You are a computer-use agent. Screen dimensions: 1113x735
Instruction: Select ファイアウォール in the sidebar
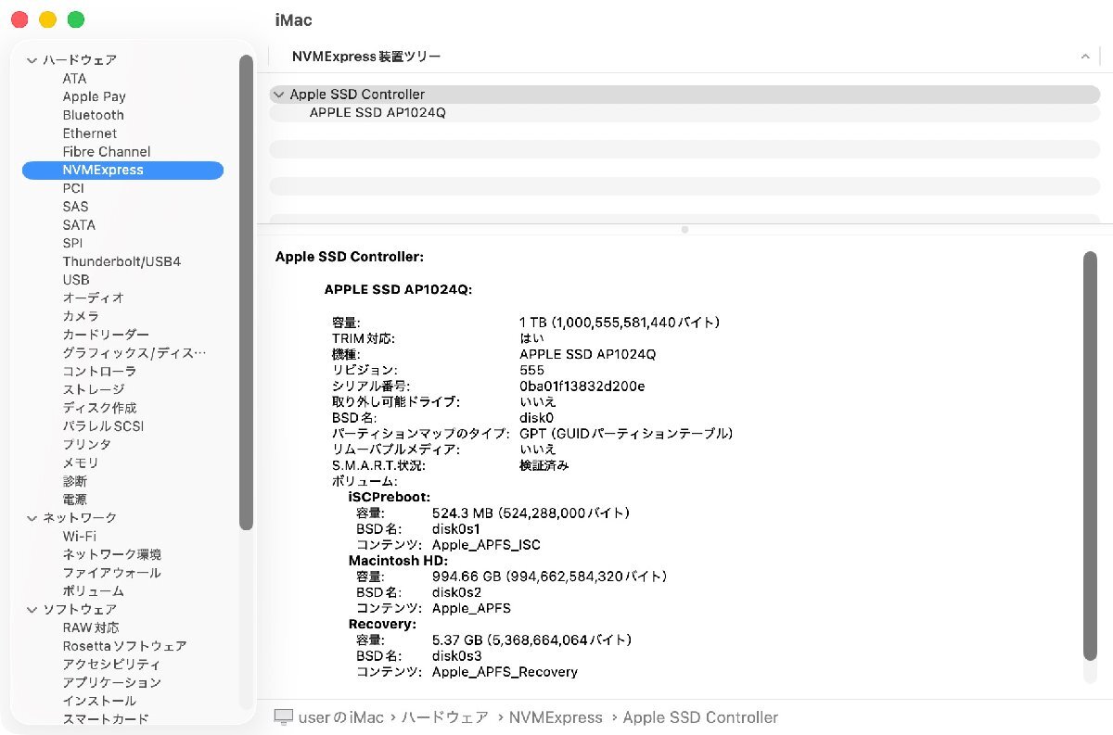(x=111, y=573)
